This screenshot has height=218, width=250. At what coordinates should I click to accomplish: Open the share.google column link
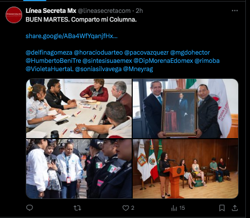[x=72, y=36]
